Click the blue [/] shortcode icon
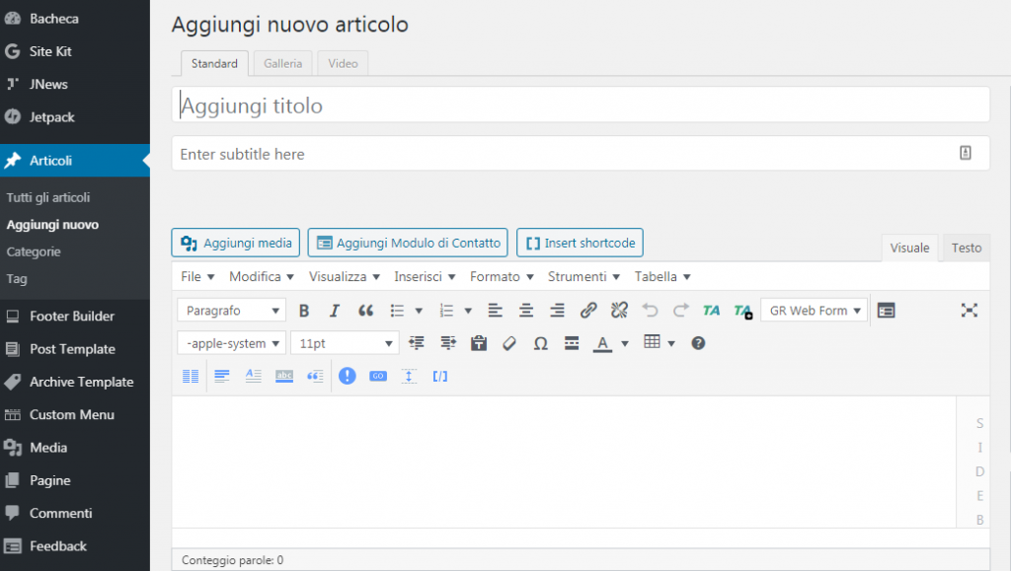The width and height of the screenshot is (1011, 571). [x=439, y=376]
